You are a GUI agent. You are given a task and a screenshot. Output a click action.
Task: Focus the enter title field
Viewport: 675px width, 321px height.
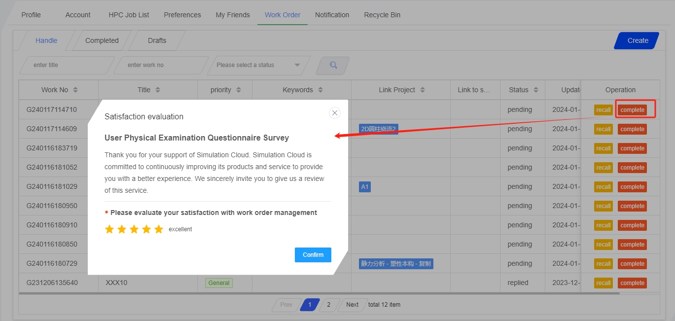pyautogui.click(x=66, y=65)
